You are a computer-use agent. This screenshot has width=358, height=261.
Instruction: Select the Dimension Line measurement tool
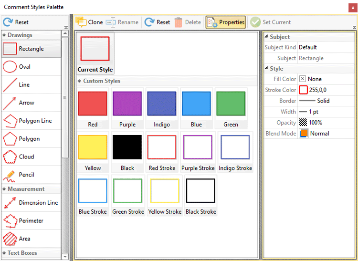click(38, 203)
